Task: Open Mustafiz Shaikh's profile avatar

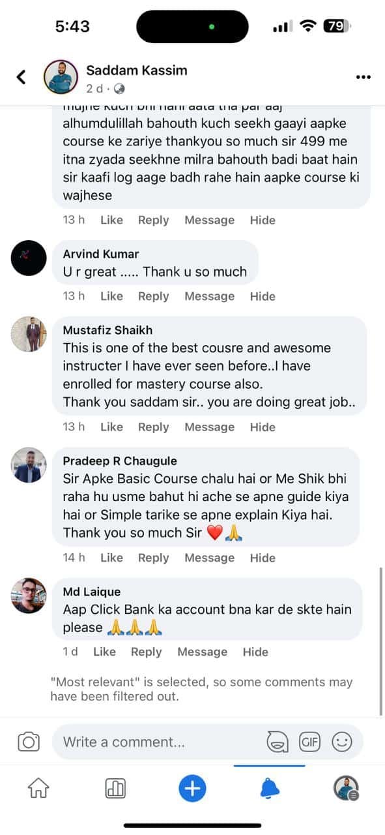Action: point(29,334)
